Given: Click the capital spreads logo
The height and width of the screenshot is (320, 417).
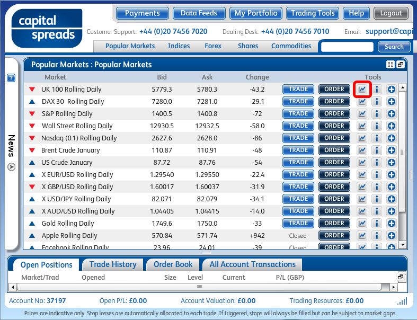Looking at the screenshot, I should coord(47,28).
